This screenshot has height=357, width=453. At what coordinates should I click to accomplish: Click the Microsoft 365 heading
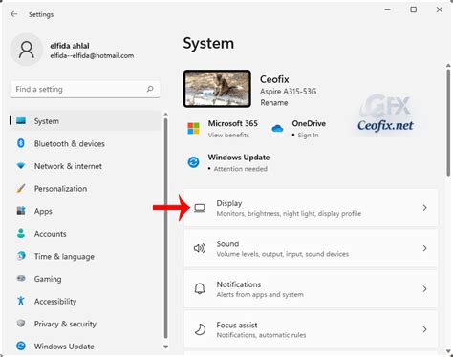[233, 123]
